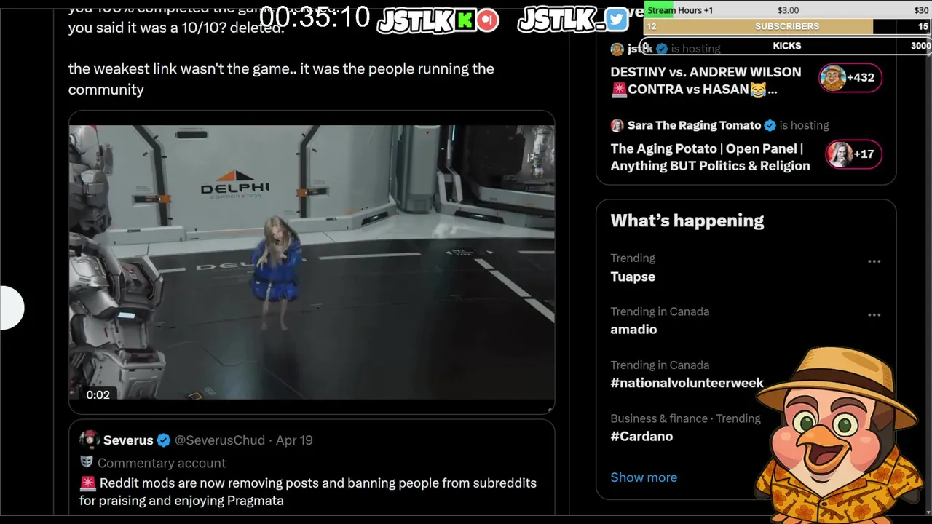Image resolution: width=932 pixels, height=524 pixels.
Task: Open the Commentary account label
Action: [162, 463]
